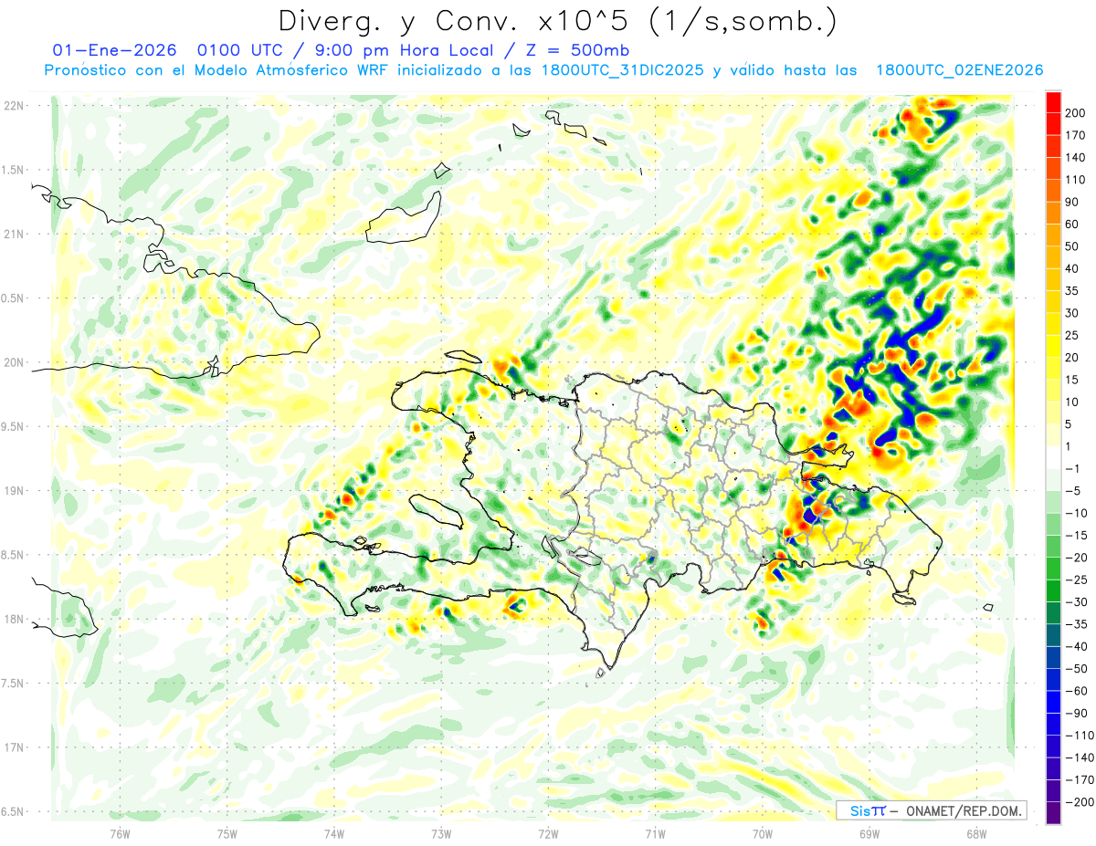Click the red swatch at top of color scale
Image resolution: width=1096 pixels, height=846 pixels.
1053,101
